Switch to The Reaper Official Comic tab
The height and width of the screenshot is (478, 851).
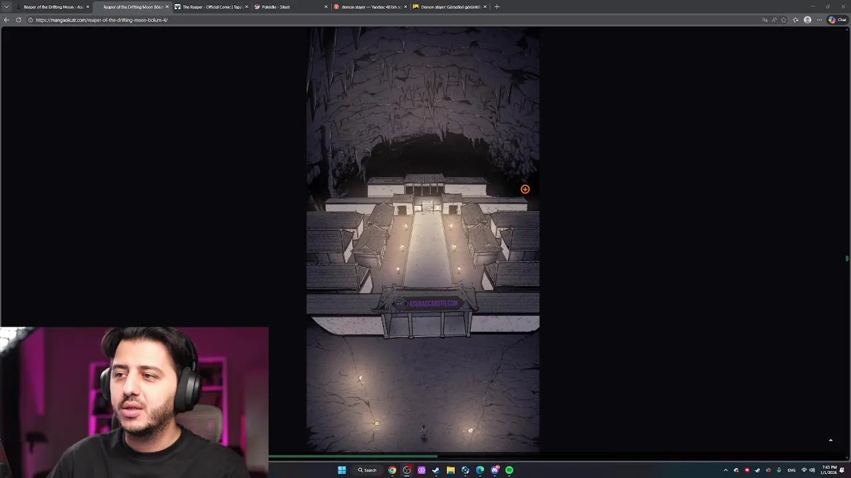click(211, 7)
